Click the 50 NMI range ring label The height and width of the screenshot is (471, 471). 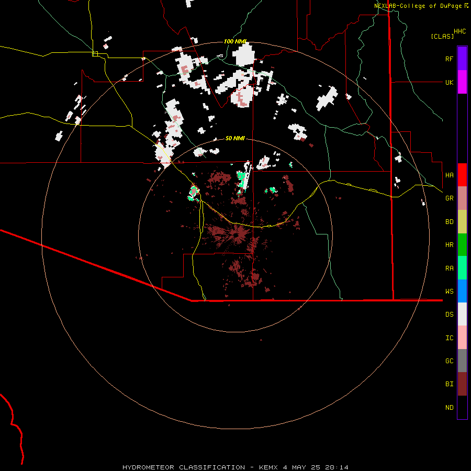pyautogui.click(x=235, y=138)
